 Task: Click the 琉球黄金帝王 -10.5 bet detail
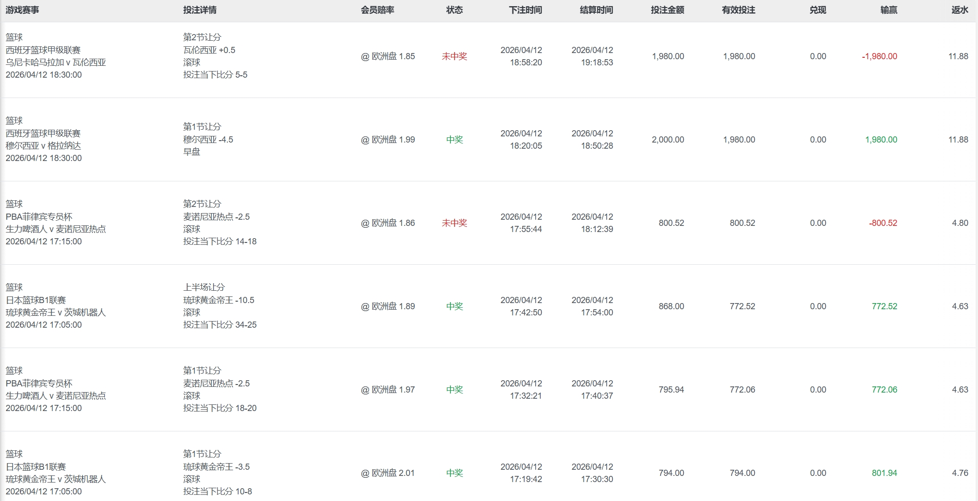(x=219, y=300)
